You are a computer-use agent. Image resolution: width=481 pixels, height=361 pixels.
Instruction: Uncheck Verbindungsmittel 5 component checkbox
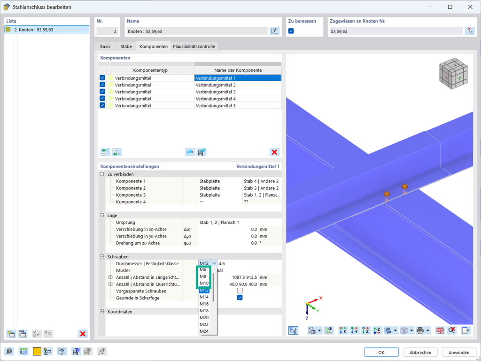[102, 105]
